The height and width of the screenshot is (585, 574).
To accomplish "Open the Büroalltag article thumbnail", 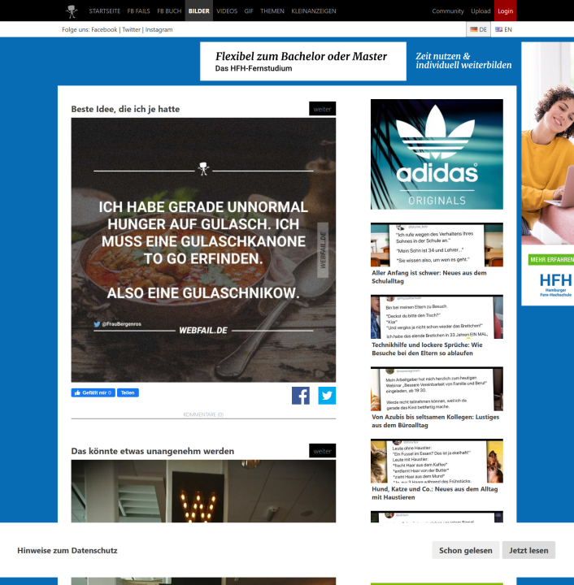I will pos(437,388).
